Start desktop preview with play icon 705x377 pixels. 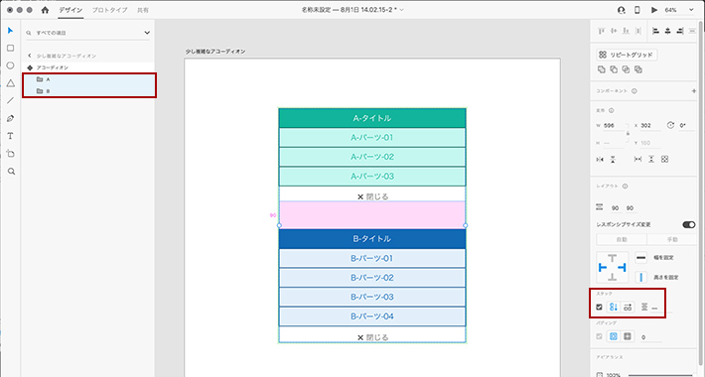(654, 10)
